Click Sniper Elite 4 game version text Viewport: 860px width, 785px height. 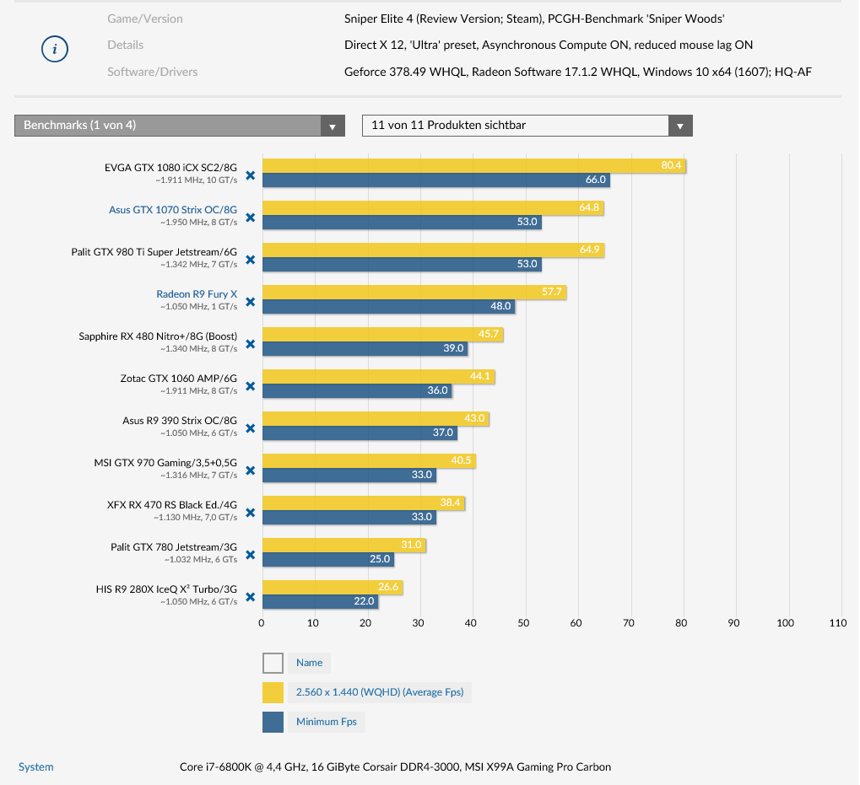coord(535,19)
